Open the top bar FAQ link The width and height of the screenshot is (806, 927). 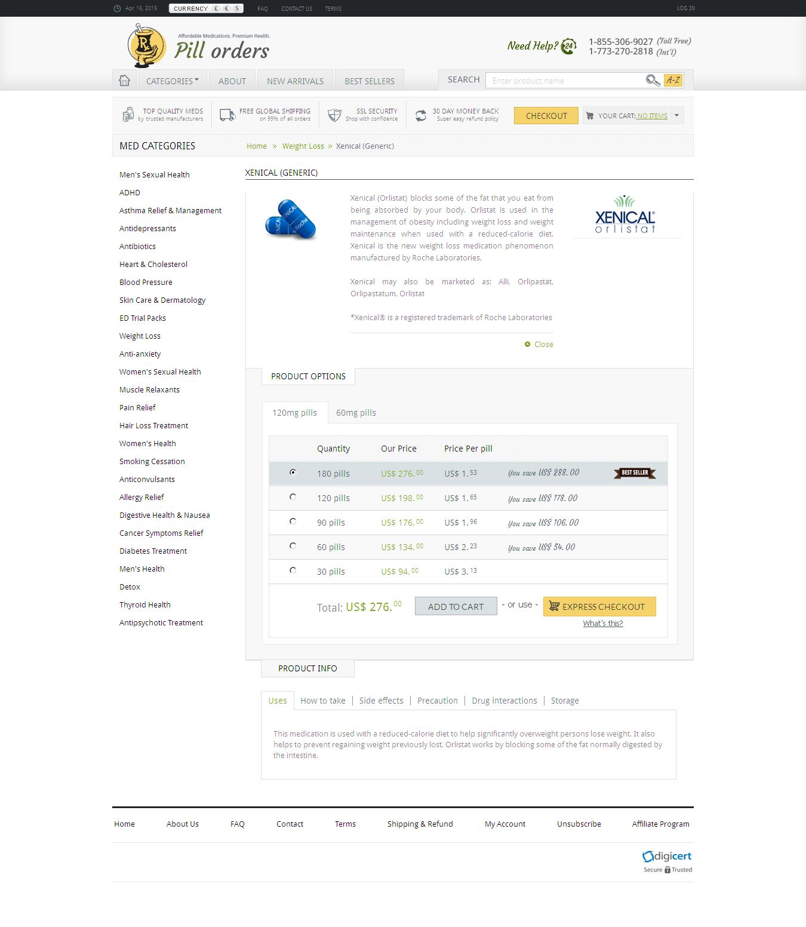point(263,8)
